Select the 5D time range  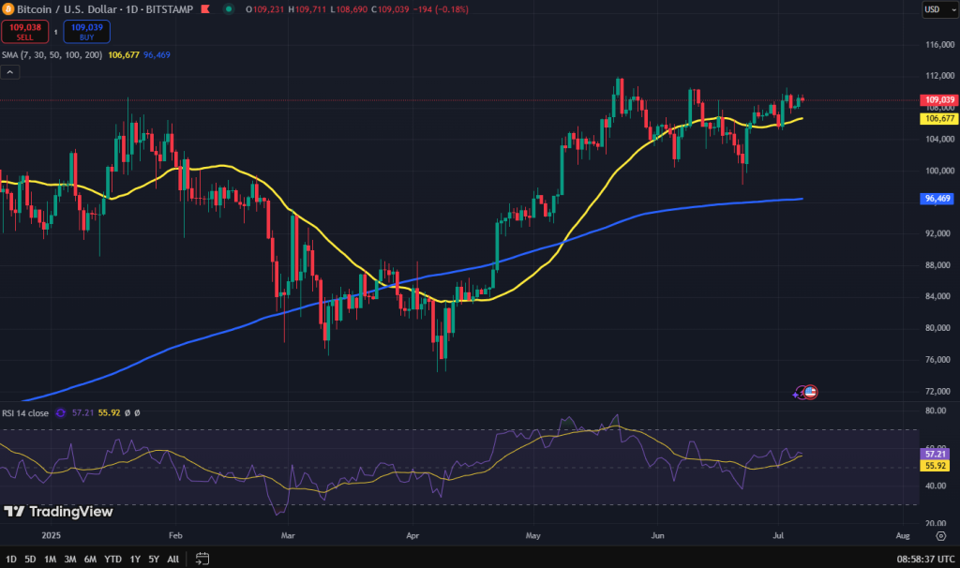coord(30,559)
